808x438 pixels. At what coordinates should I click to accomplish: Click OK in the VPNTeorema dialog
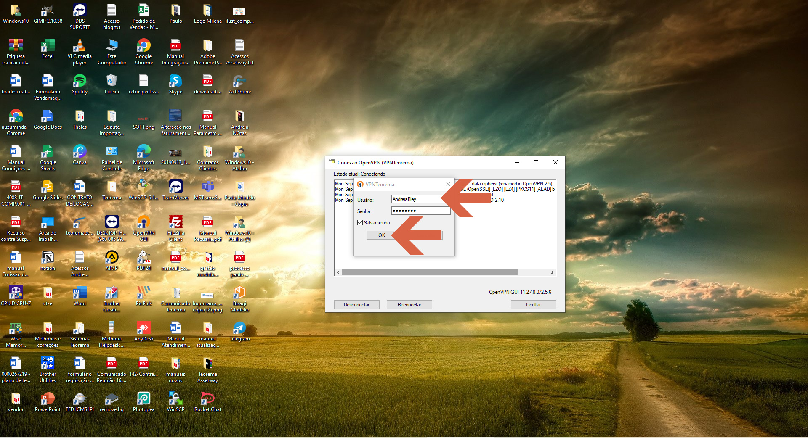click(x=382, y=235)
